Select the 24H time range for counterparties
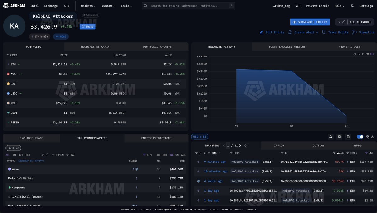 click(164, 155)
